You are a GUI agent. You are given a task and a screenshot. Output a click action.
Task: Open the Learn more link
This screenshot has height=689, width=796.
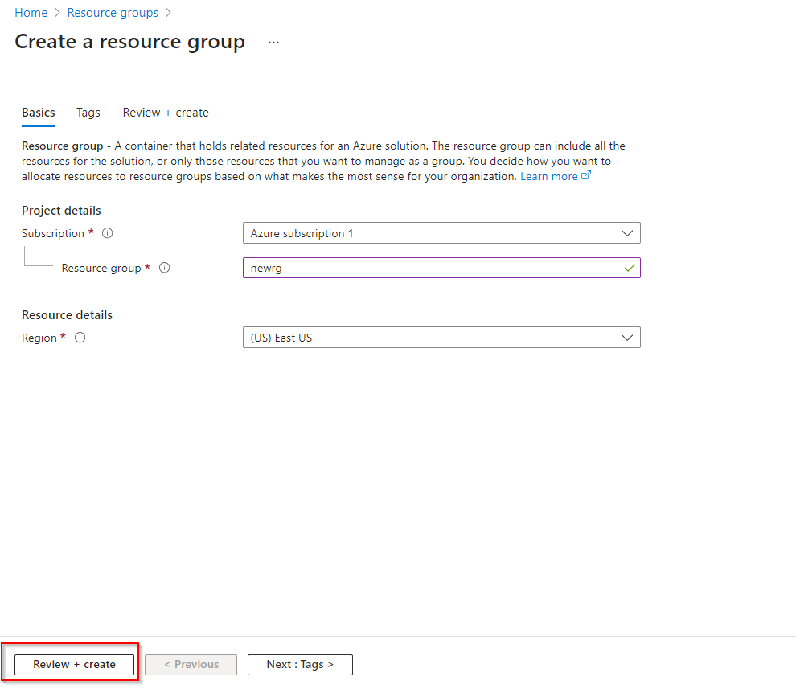548,176
